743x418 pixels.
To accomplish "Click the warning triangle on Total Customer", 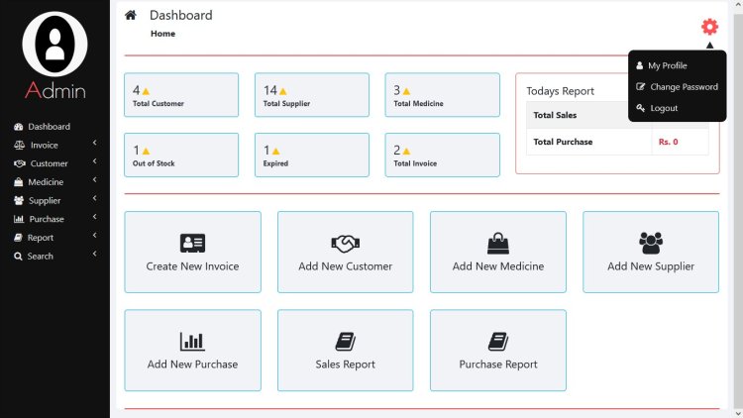I will (x=146, y=91).
